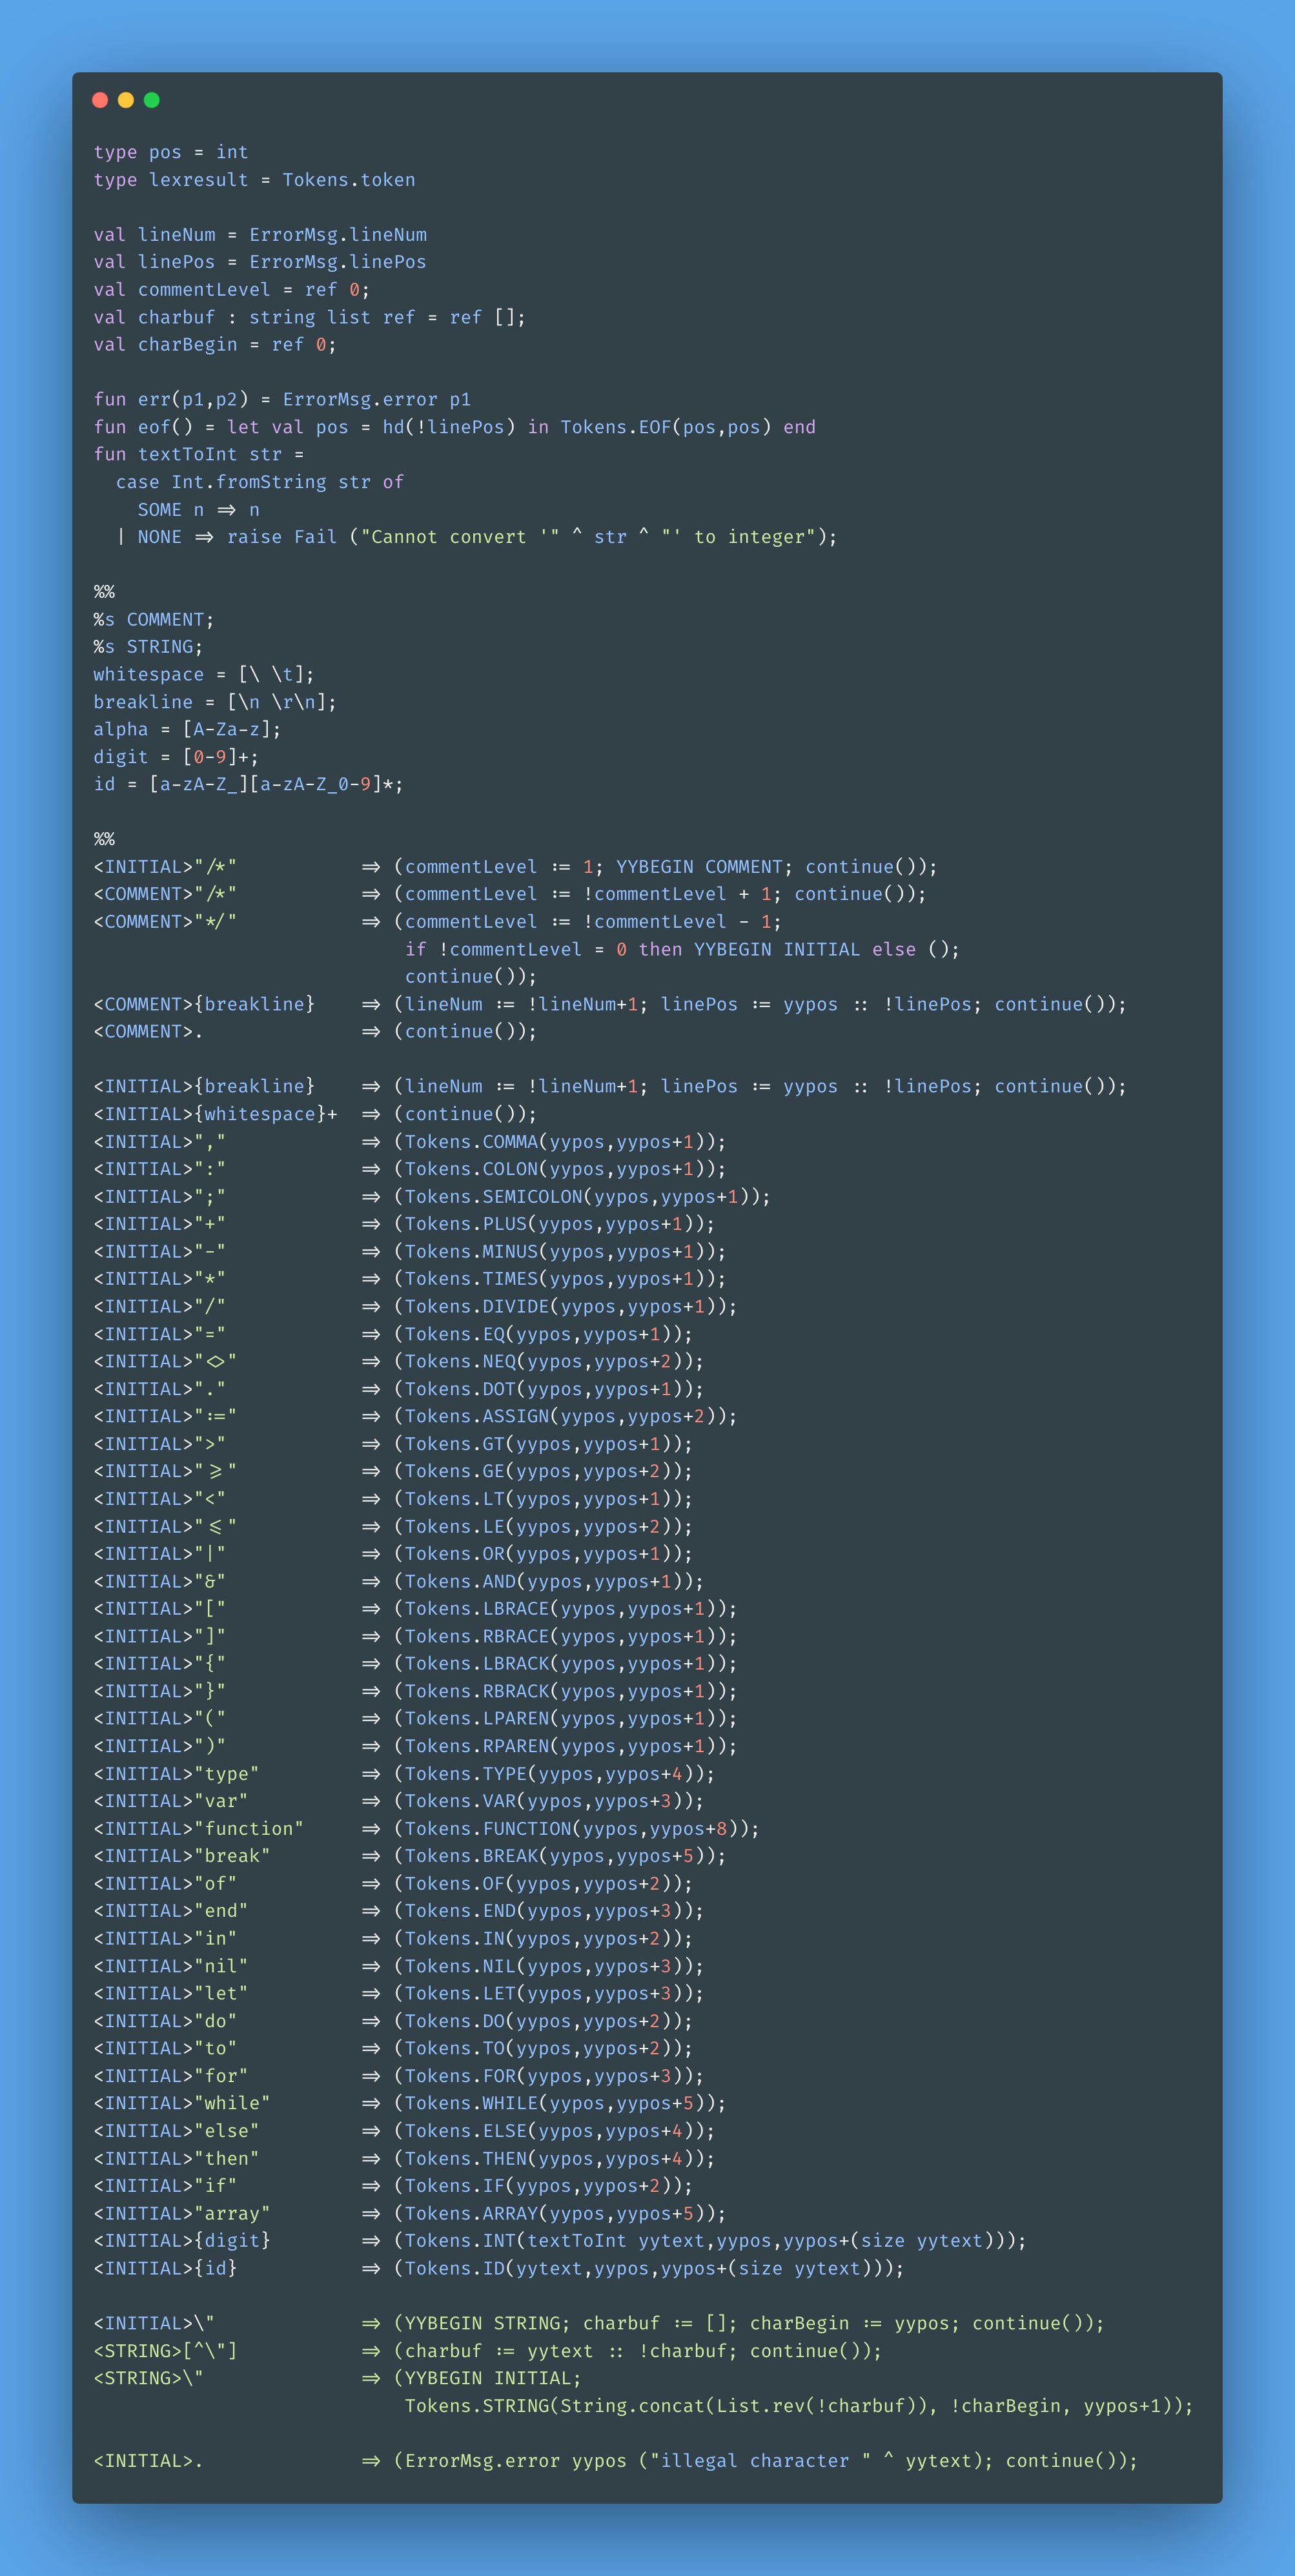This screenshot has width=1295, height=2576.
Task: Click the 'alpha = [A-Za-z];' definition
Action: tap(187, 730)
